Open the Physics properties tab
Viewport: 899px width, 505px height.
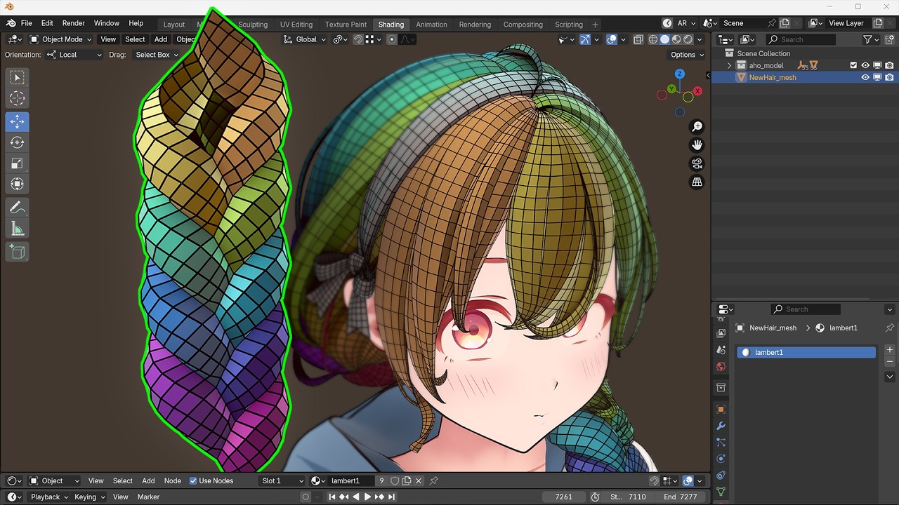click(x=721, y=459)
